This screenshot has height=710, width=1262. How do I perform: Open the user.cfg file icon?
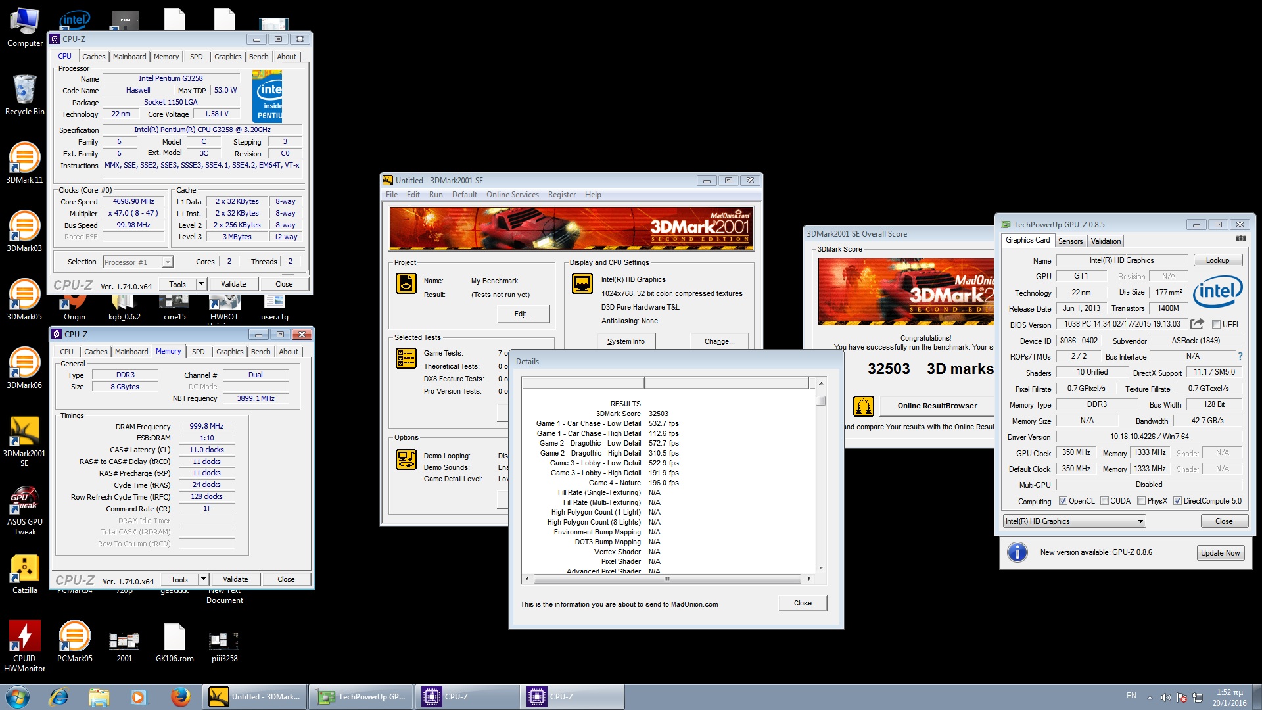[274, 308]
